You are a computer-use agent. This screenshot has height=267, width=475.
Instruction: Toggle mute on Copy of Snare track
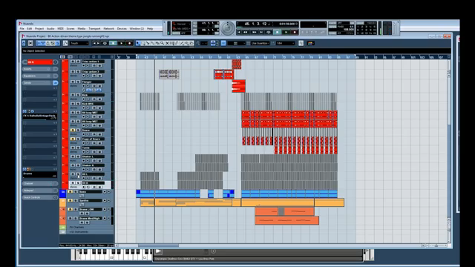click(73, 139)
